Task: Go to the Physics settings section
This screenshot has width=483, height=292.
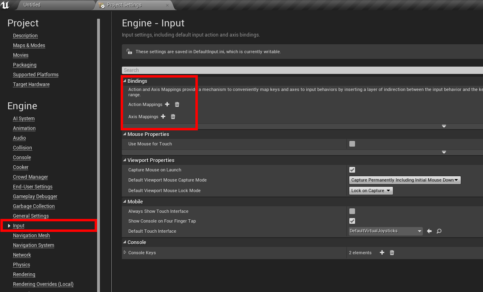Action: 22,265
